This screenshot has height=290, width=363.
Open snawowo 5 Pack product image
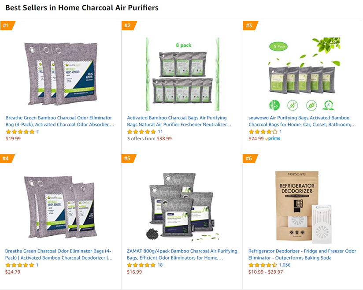pyautogui.click(x=304, y=74)
